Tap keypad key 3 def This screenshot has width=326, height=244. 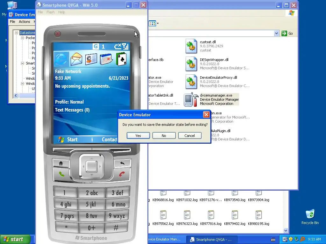[118, 193]
